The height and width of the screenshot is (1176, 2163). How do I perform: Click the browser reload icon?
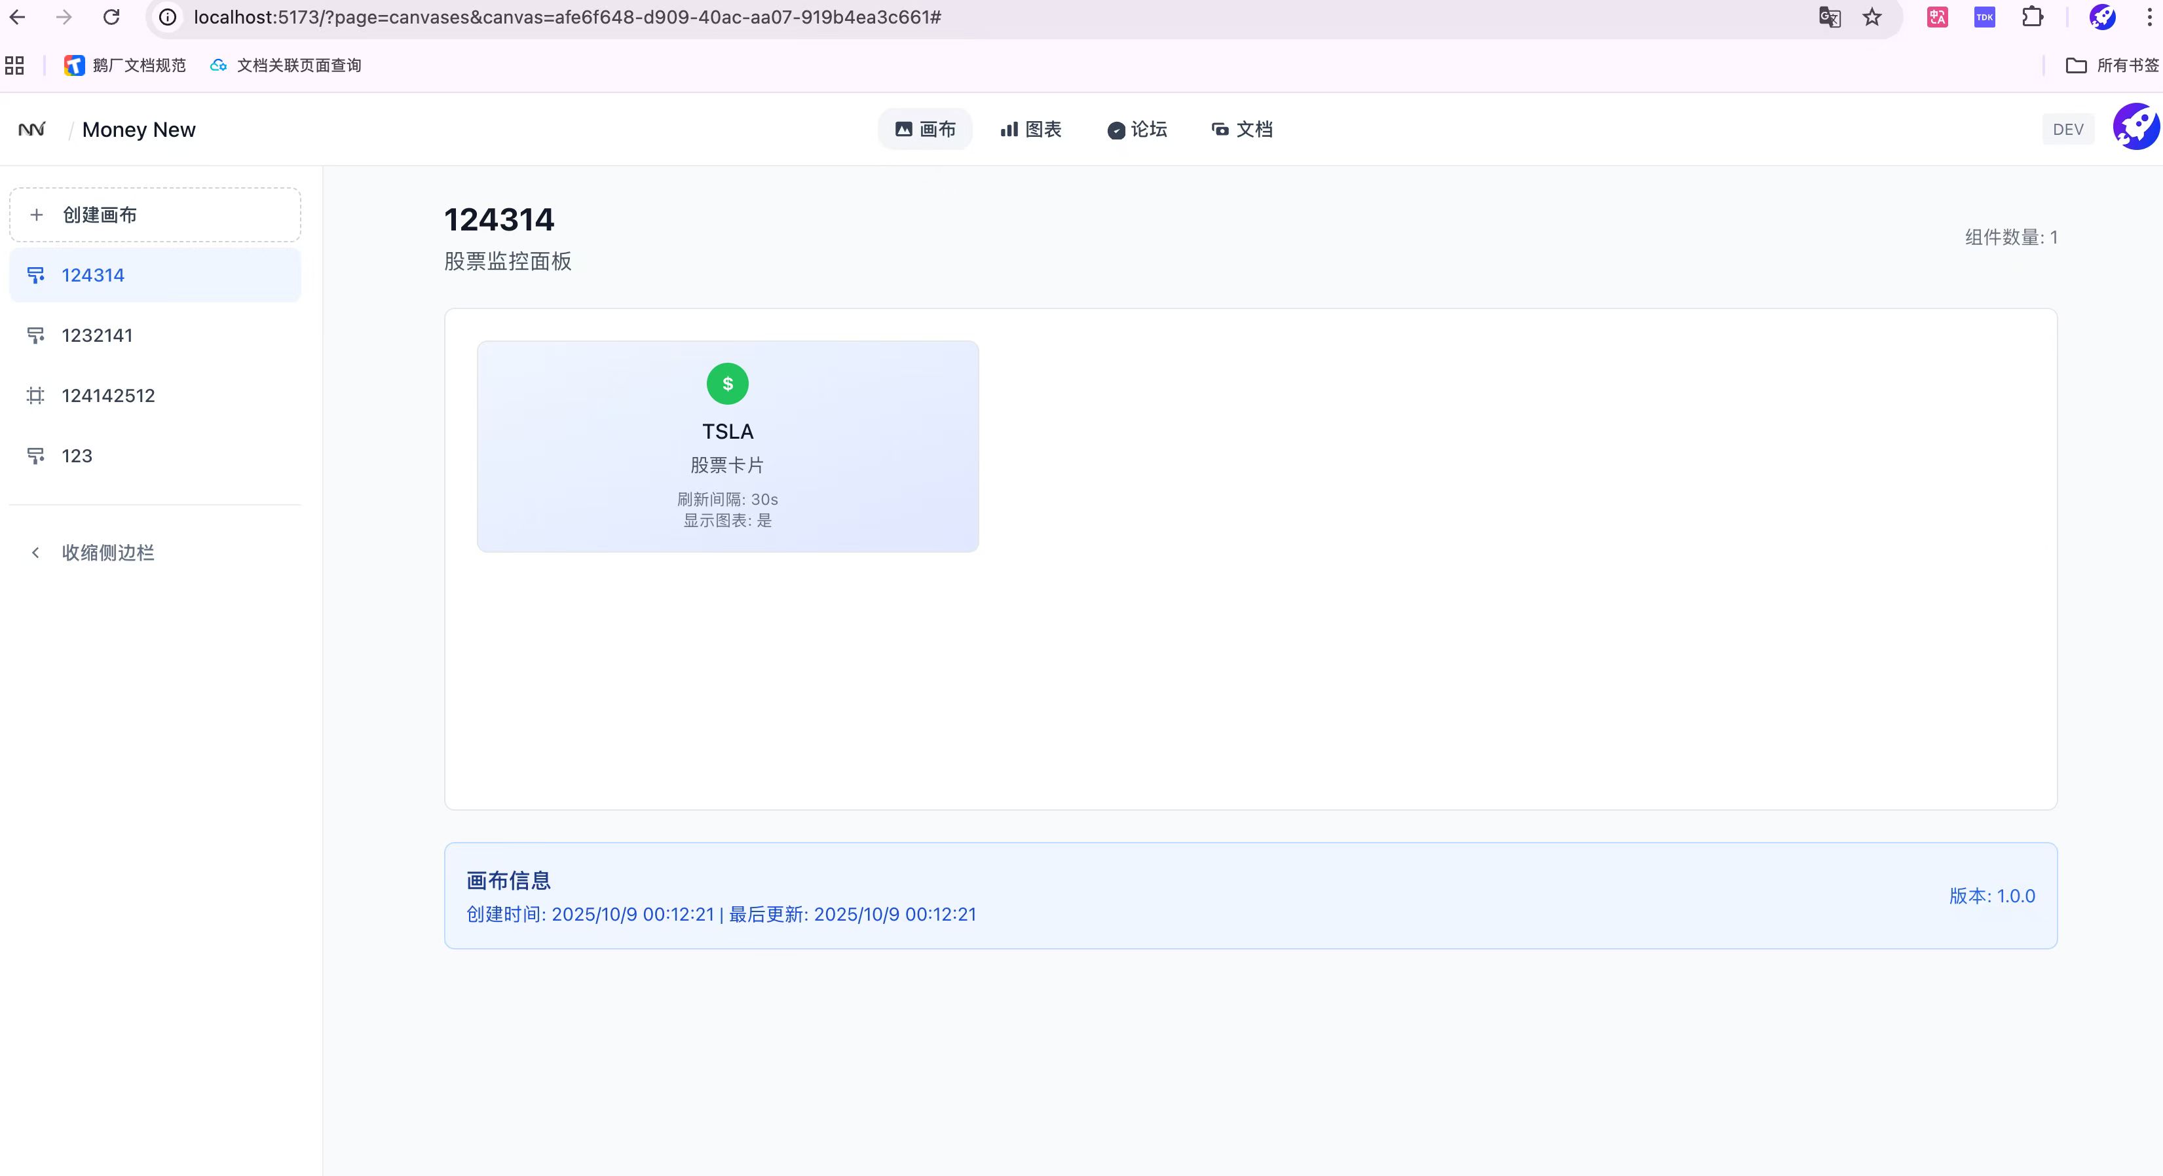coord(111,17)
